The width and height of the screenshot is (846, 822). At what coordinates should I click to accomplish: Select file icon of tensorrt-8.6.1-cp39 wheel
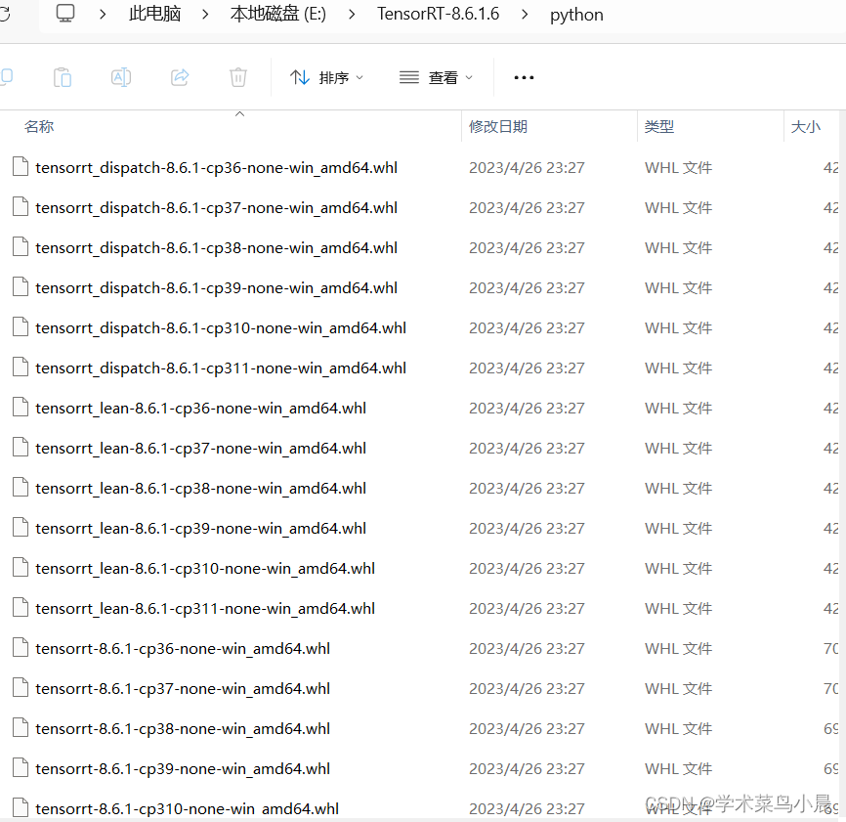[x=21, y=767]
